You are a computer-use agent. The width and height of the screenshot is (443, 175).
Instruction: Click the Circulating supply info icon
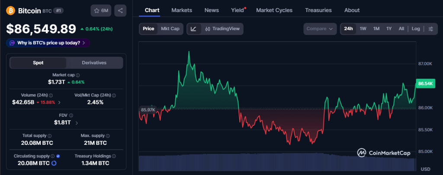pyautogui.click(x=52, y=156)
